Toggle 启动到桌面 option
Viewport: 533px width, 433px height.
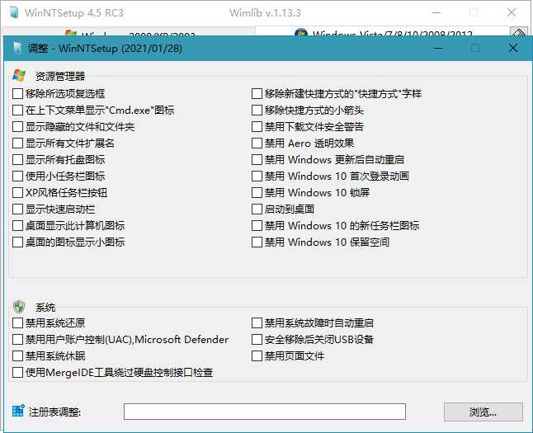[257, 209]
